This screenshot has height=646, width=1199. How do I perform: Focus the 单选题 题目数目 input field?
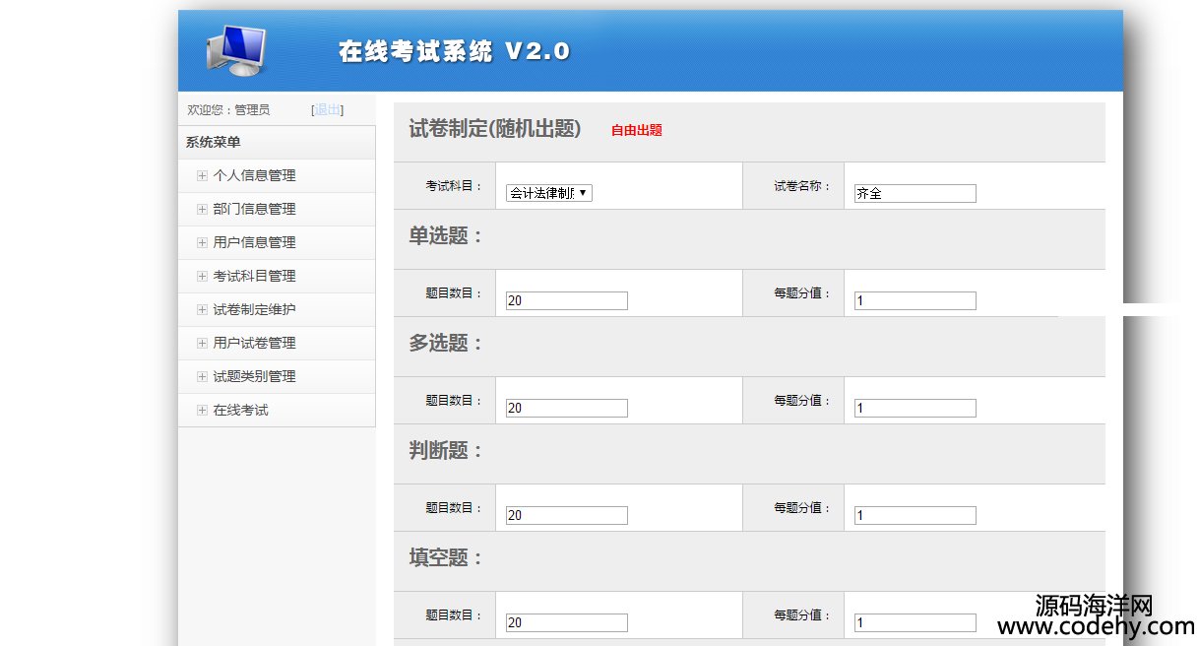pyautogui.click(x=566, y=301)
